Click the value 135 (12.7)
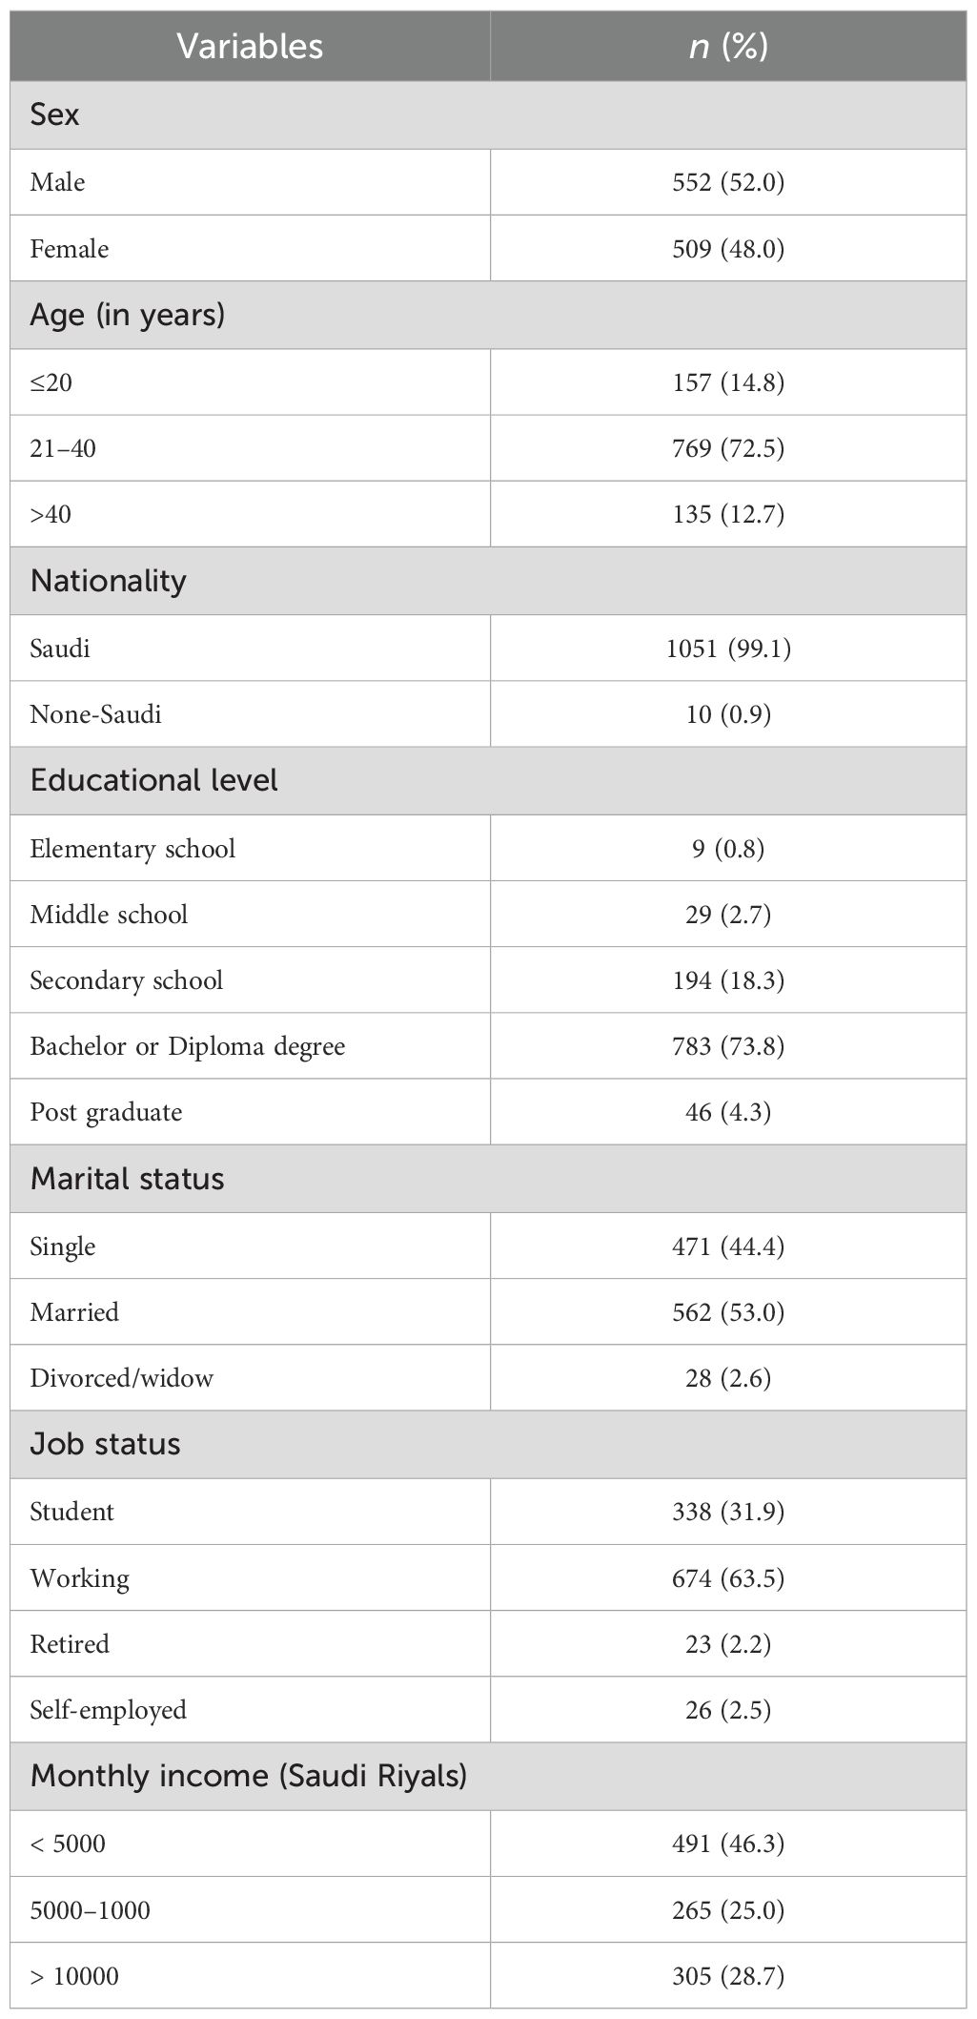This screenshot has width=977, height=2019. [x=728, y=514]
